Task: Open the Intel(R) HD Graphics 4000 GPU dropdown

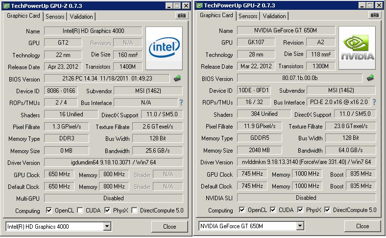Action: [x=107, y=226]
